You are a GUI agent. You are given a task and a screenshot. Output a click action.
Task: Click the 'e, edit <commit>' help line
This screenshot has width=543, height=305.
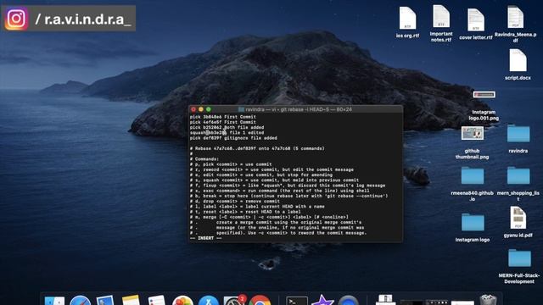pos(261,175)
